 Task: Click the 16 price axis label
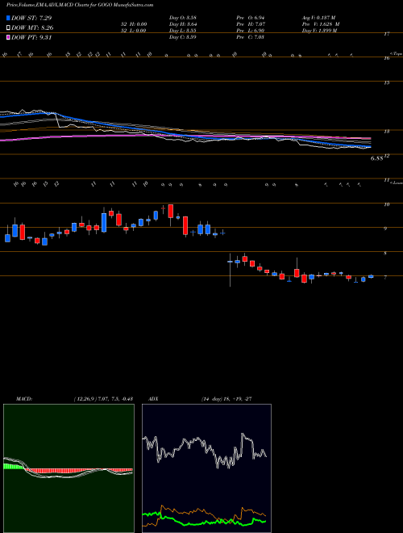[387, 58]
